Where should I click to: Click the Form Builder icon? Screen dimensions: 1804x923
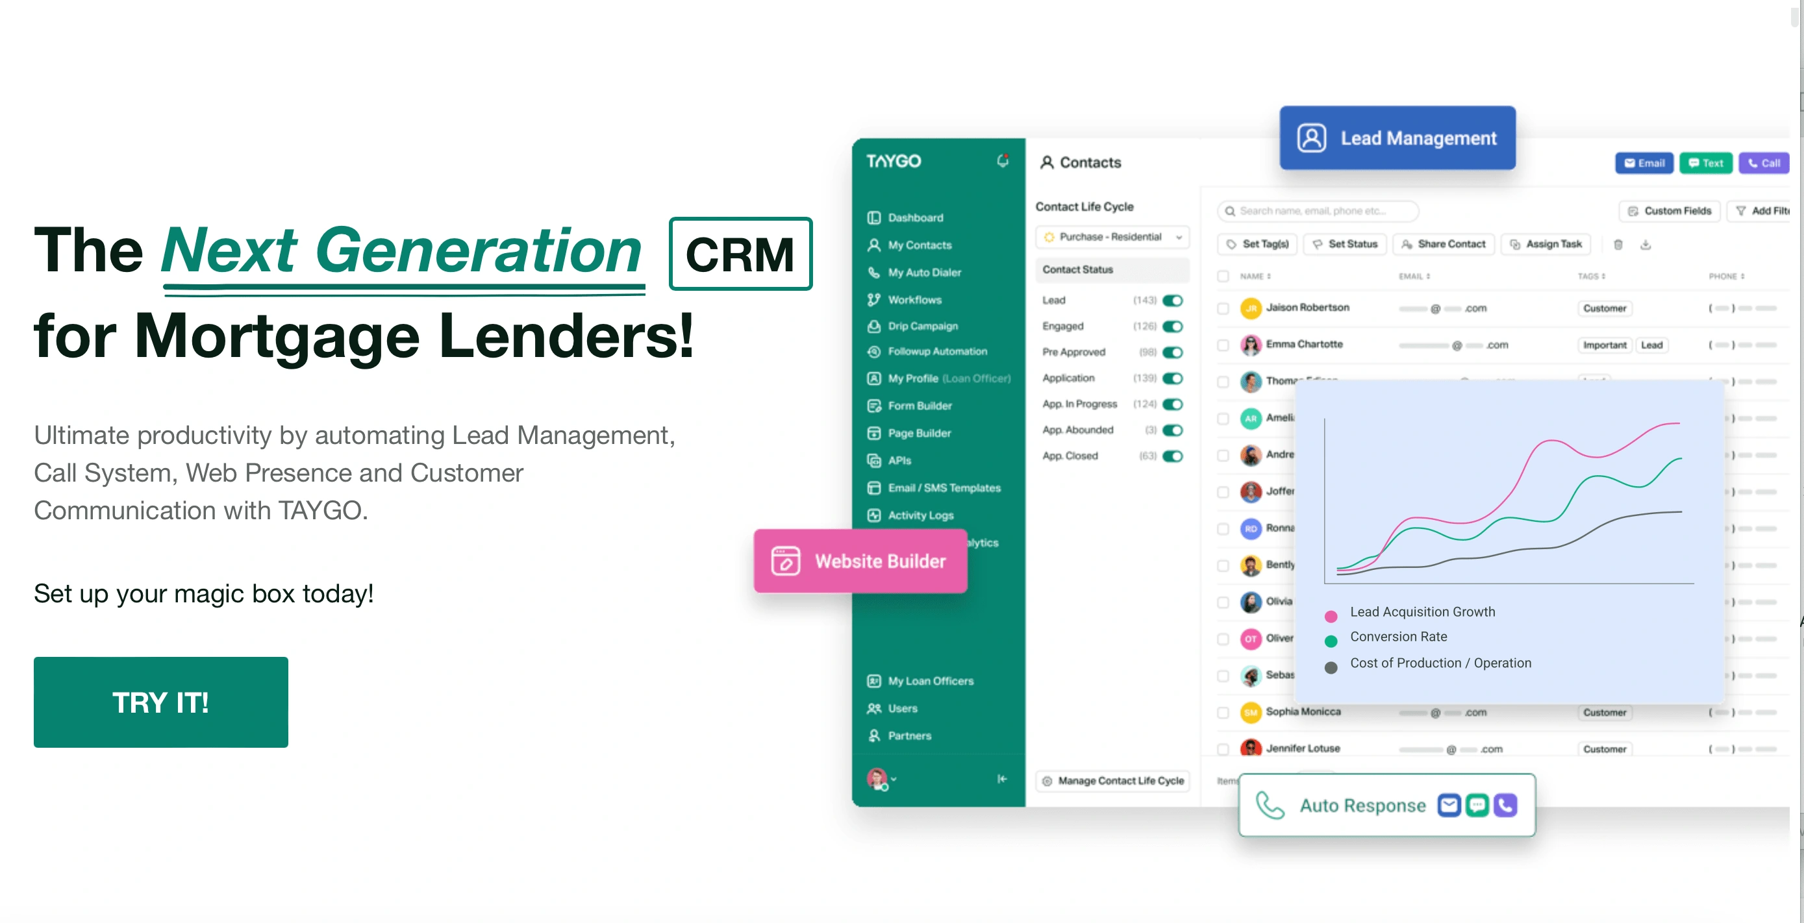point(877,405)
